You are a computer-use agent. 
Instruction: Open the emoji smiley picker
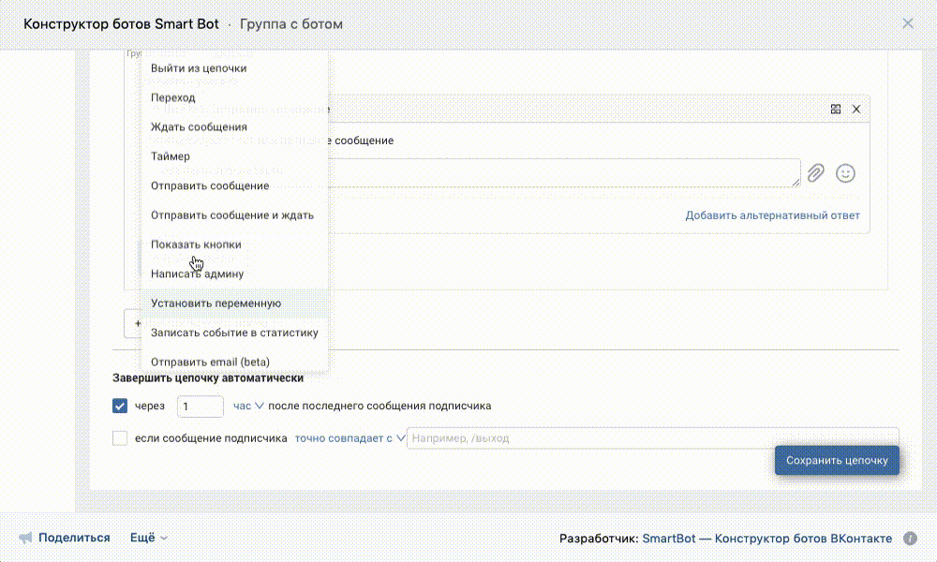coord(845,173)
